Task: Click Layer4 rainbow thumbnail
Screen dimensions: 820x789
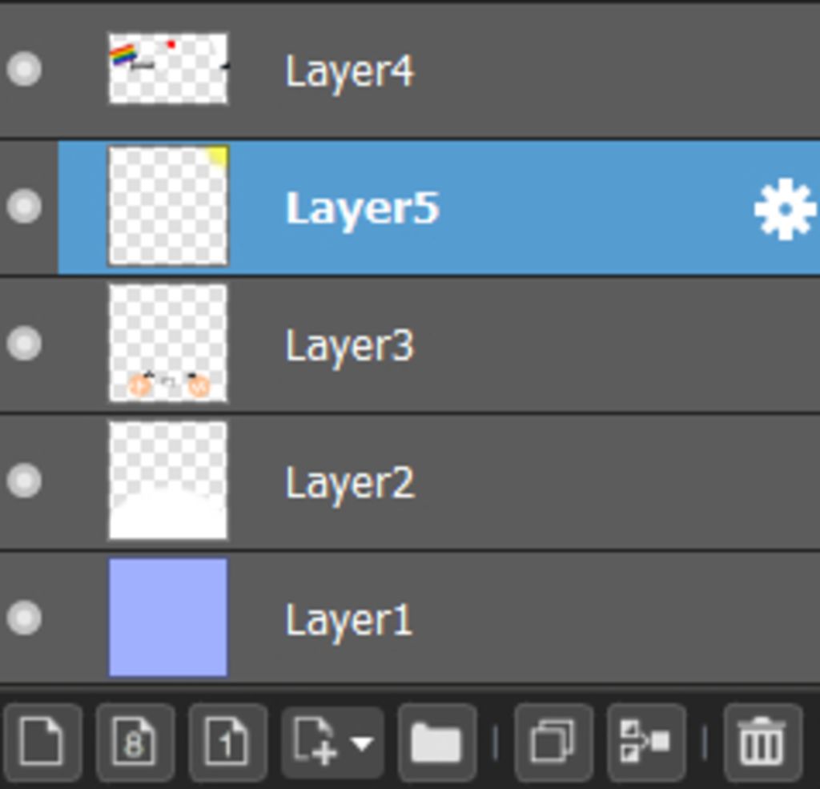Action: tap(168, 69)
